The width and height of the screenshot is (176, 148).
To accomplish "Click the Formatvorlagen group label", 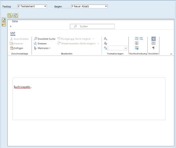I will point(115,54).
